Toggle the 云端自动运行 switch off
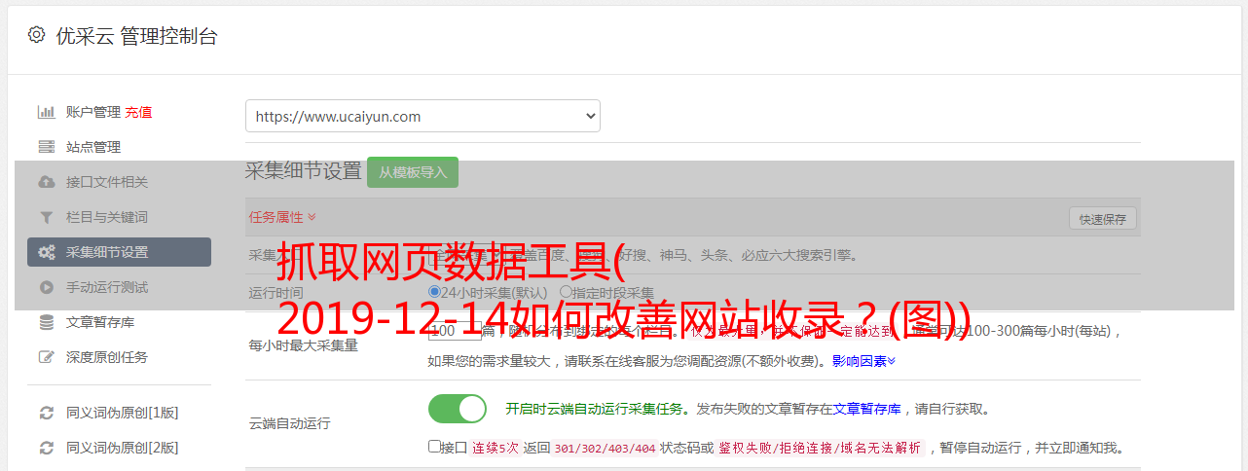 click(x=458, y=409)
